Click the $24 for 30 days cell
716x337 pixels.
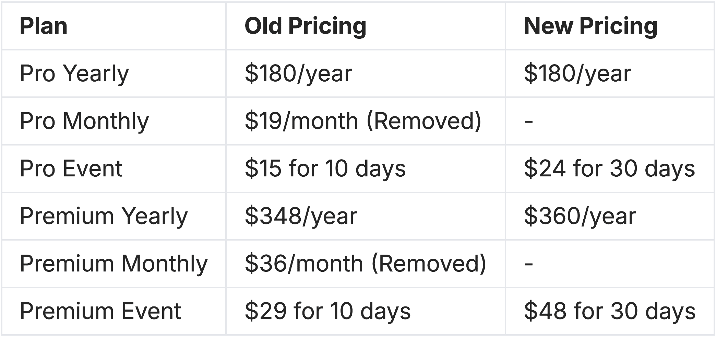pyautogui.click(x=609, y=168)
